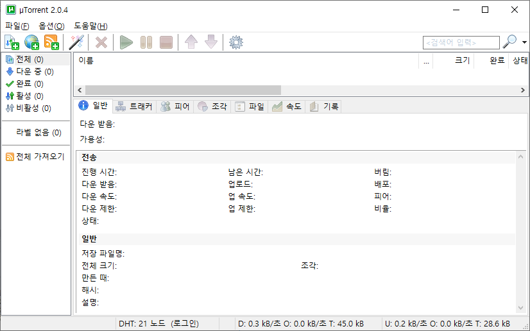This screenshot has height=331, width=530.
Task: Click the magnifying glass search icon
Action: 509,42
